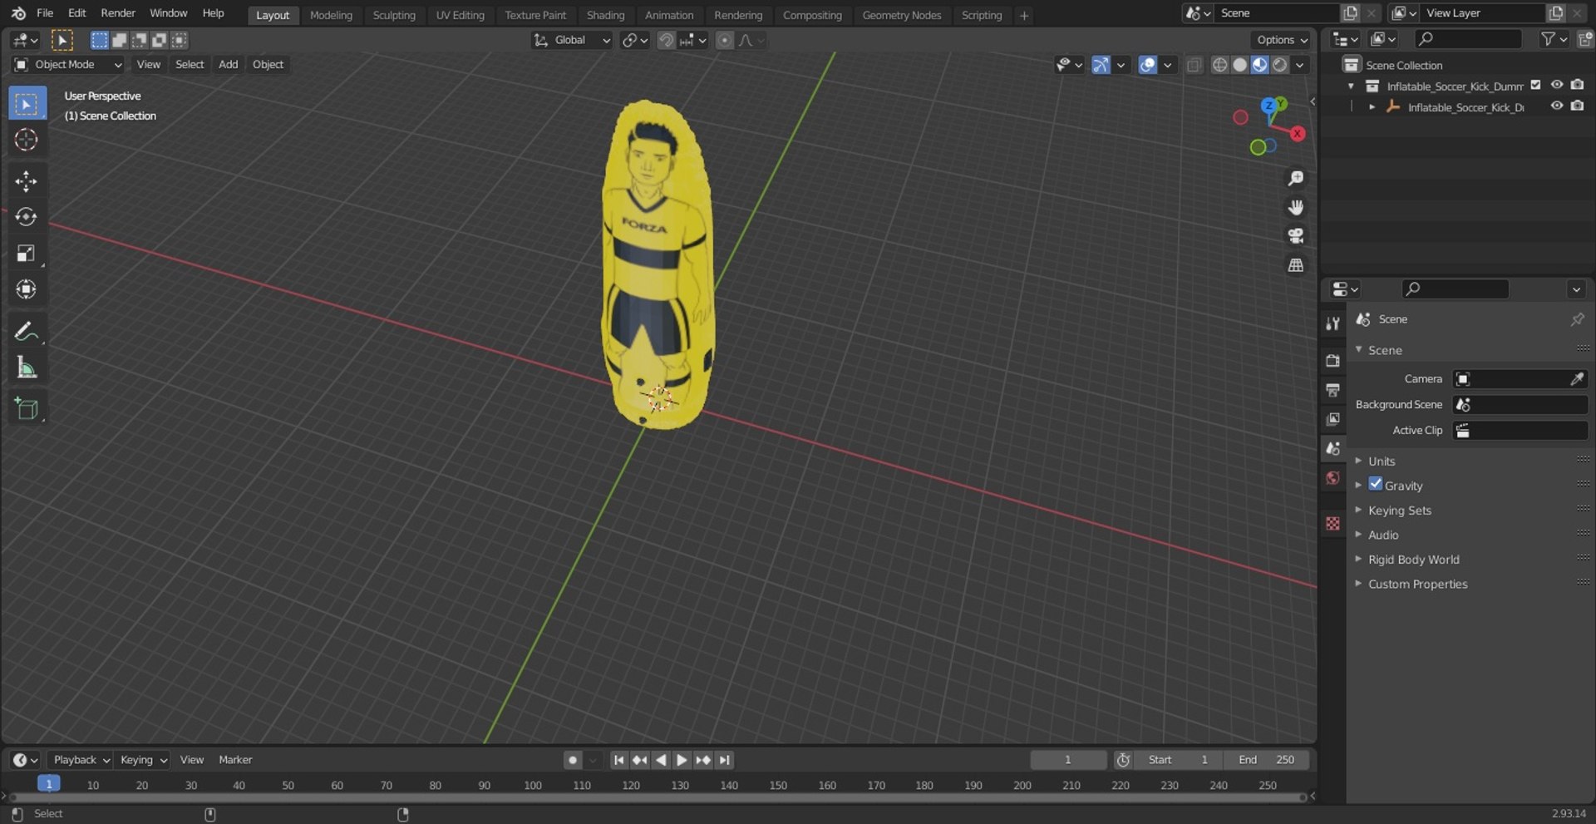Play the animation in the timeline
This screenshot has height=824, width=1596.
pyautogui.click(x=682, y=760)
